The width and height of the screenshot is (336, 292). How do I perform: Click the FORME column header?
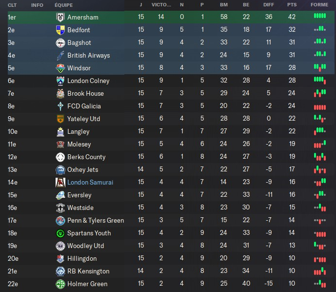point(319,5)
